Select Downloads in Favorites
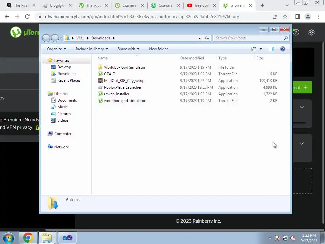Screen dimensions: 325x244 pos(63,73)
